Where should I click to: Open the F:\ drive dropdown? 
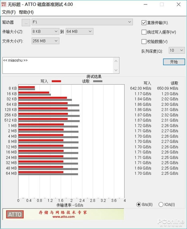[82, 22]
